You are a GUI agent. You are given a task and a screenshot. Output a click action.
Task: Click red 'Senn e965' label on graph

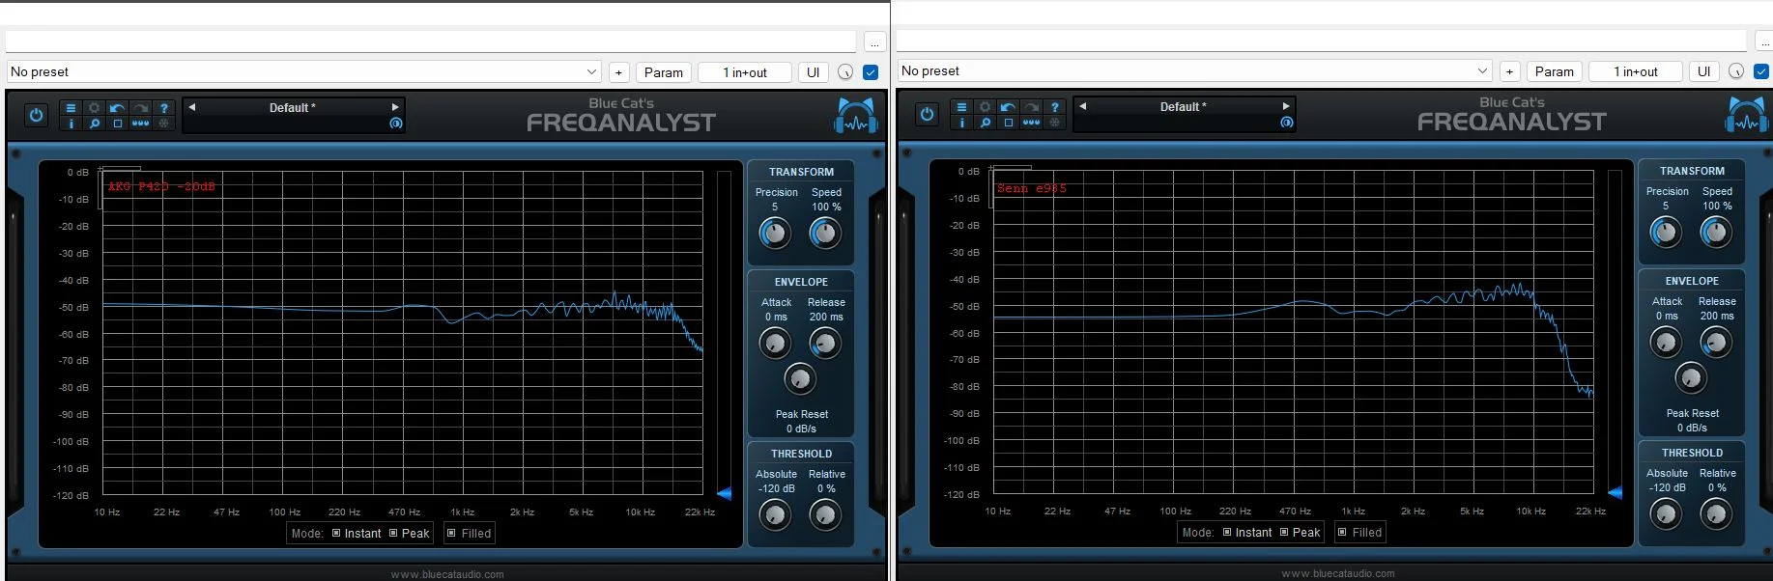pos(1032,188)
